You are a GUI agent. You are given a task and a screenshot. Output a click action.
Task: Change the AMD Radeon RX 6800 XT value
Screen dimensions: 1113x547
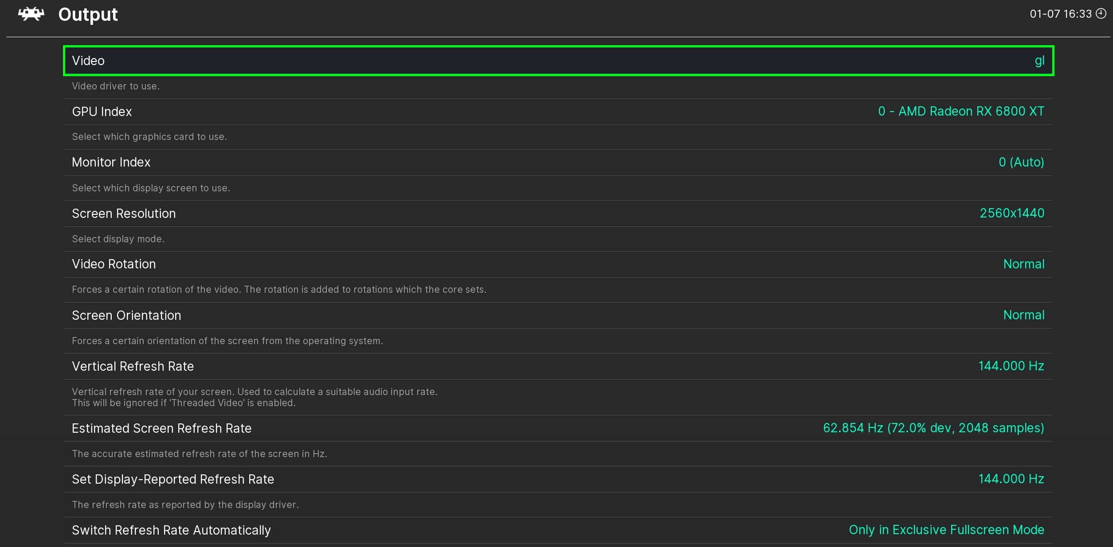(x=961, y=111)
